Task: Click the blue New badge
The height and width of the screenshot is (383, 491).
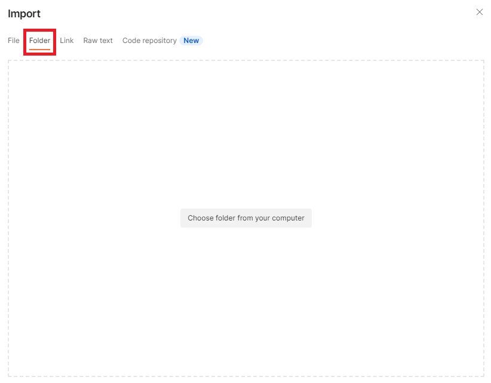Action: point(191,41)
